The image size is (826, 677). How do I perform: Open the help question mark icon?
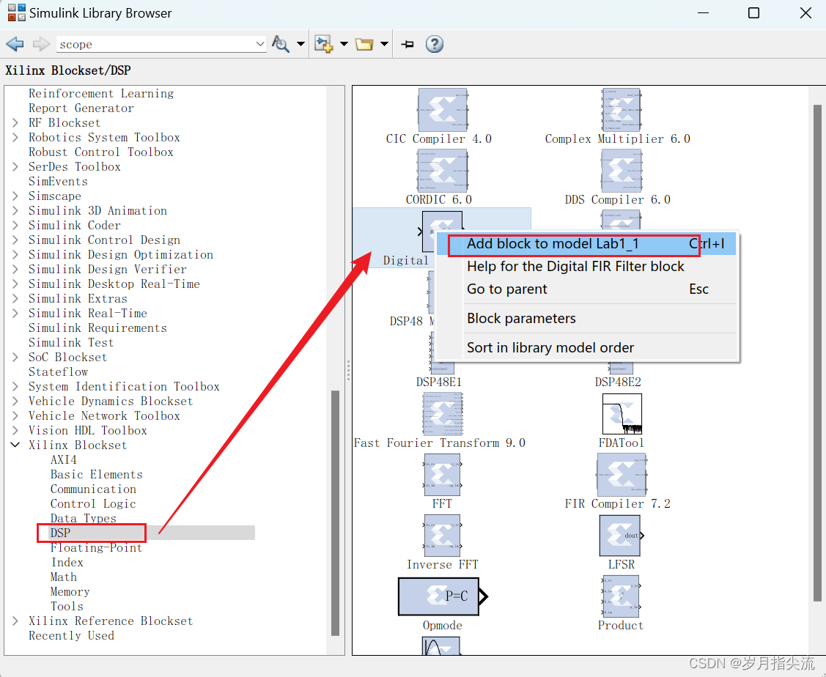[434, 44]
